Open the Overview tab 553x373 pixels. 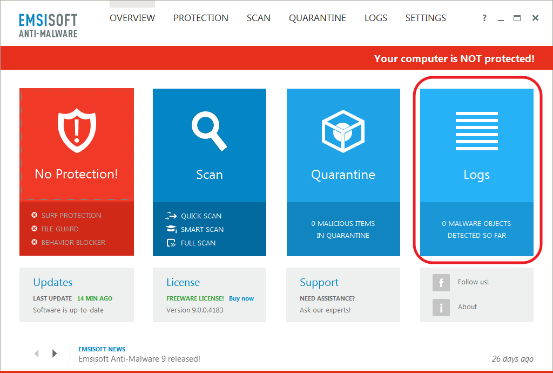point(132,18)
